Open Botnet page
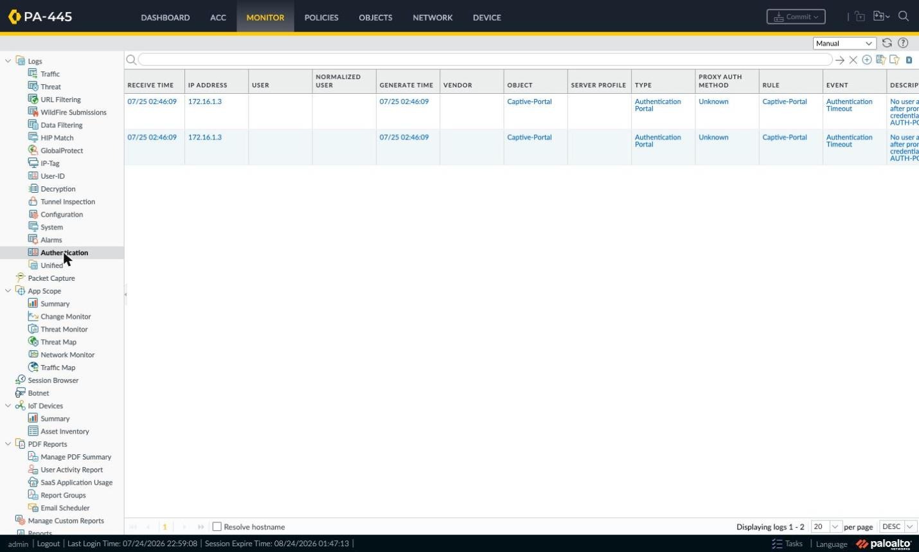919x552 pixels. pyautogui.click(x=39, y=393)
